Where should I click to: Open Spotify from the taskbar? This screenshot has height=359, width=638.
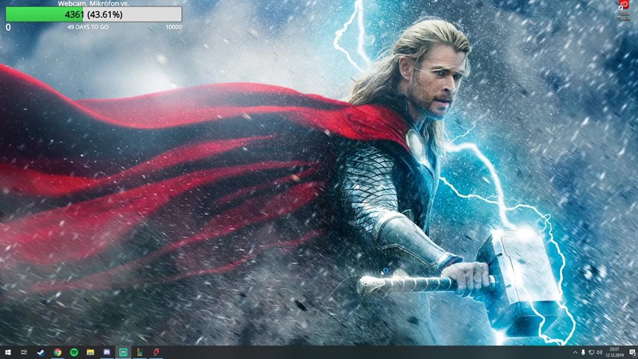coord(74,352)
